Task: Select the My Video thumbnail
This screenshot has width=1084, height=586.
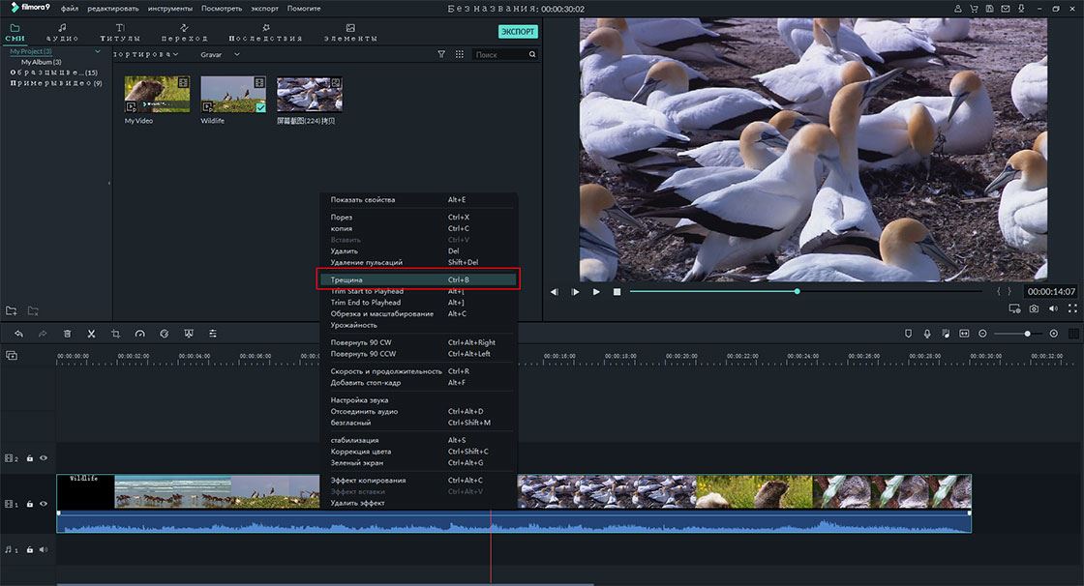Action: point(157,94)
